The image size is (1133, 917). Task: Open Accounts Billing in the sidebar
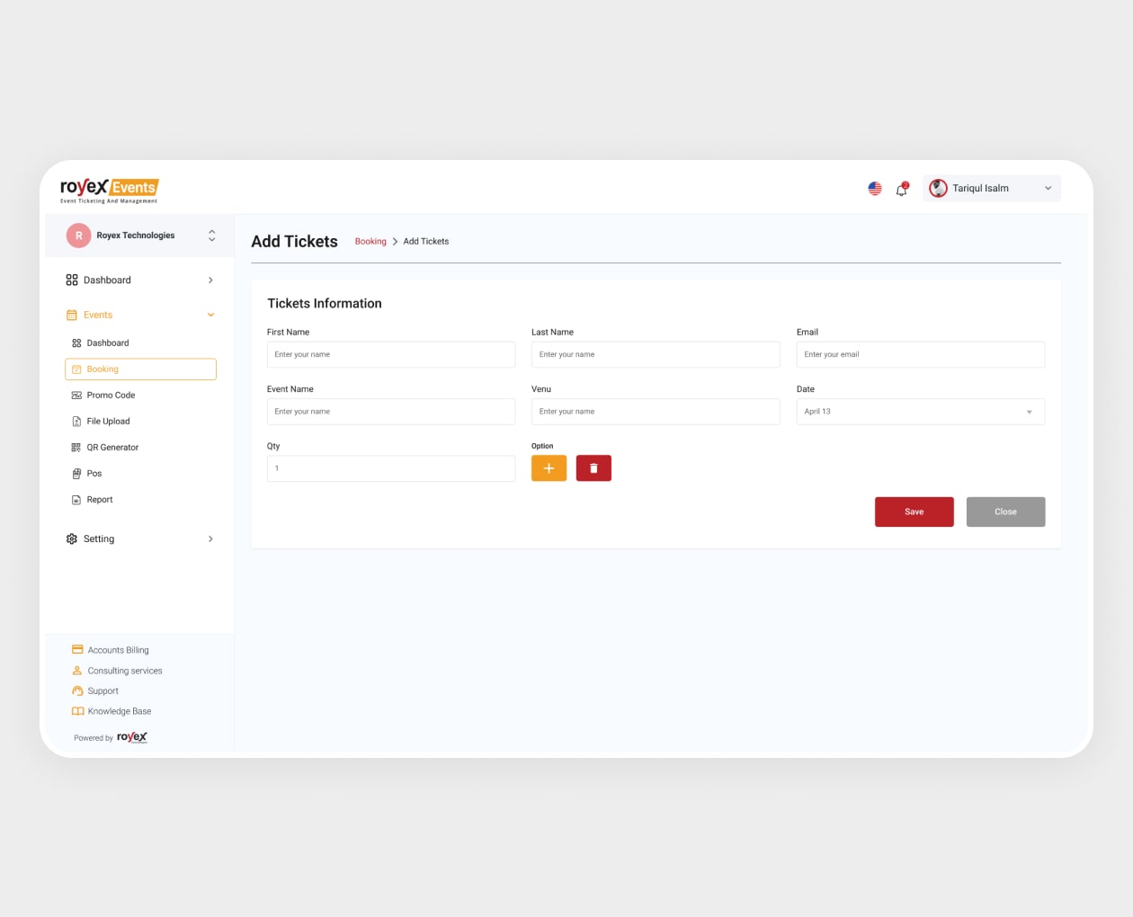pos(118,650)
